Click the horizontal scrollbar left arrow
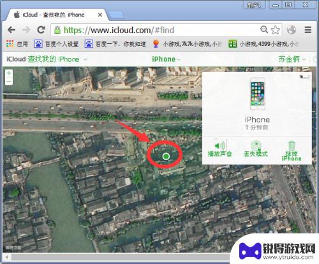319x264 pixels. 7,257
